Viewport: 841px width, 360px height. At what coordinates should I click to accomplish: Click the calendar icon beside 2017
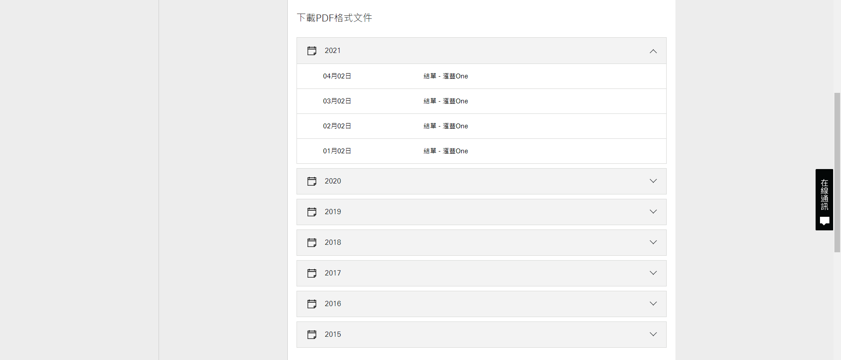click(x=312, y=273)
